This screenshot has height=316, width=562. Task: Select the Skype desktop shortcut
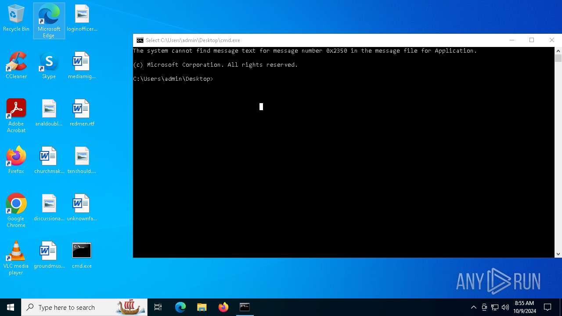click(x=49, y=66)
